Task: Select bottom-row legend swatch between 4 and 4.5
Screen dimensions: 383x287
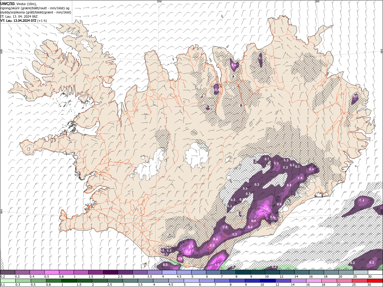Action: [x=161, y=281]
